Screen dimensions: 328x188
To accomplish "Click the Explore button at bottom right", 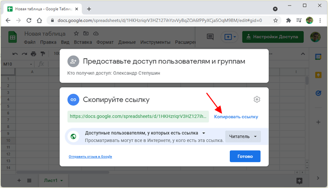I will tap(299, 181).
